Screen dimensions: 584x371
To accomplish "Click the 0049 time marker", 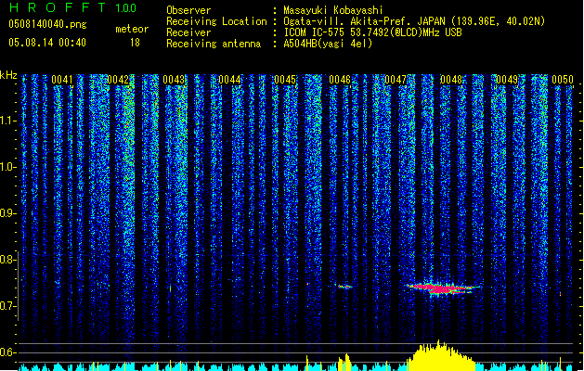I will coord(507,80).
